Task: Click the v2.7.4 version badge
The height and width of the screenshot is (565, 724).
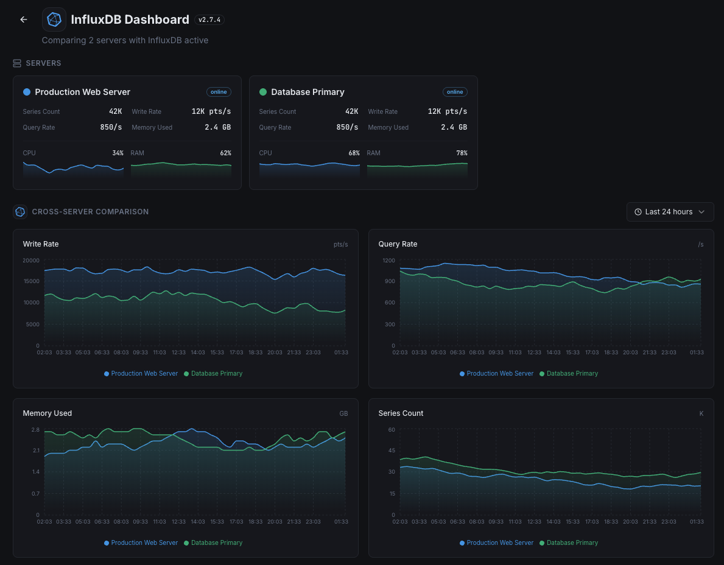Action: pyautogui.click(x=209, y=19)
